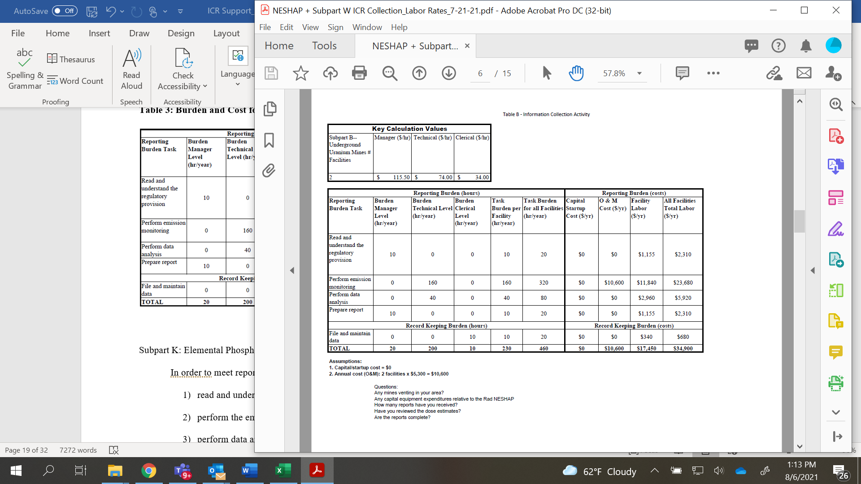Click the bookmark star icon

[300, 73]
